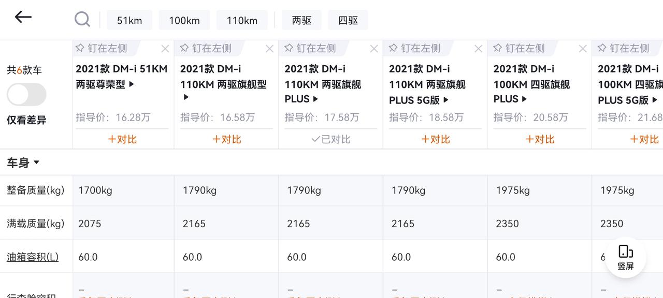Expand details of 100KM 四驱旗舰 PLUS model
Image resolution: width=663 pixels, height=298 pixels.
point(532,84)
